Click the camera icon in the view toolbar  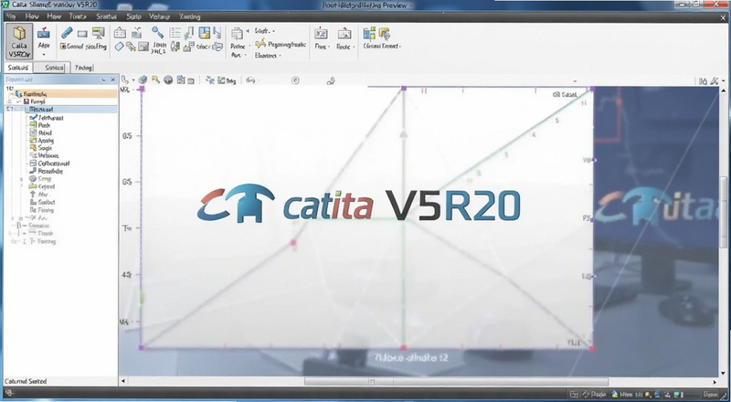click(191, 80)
